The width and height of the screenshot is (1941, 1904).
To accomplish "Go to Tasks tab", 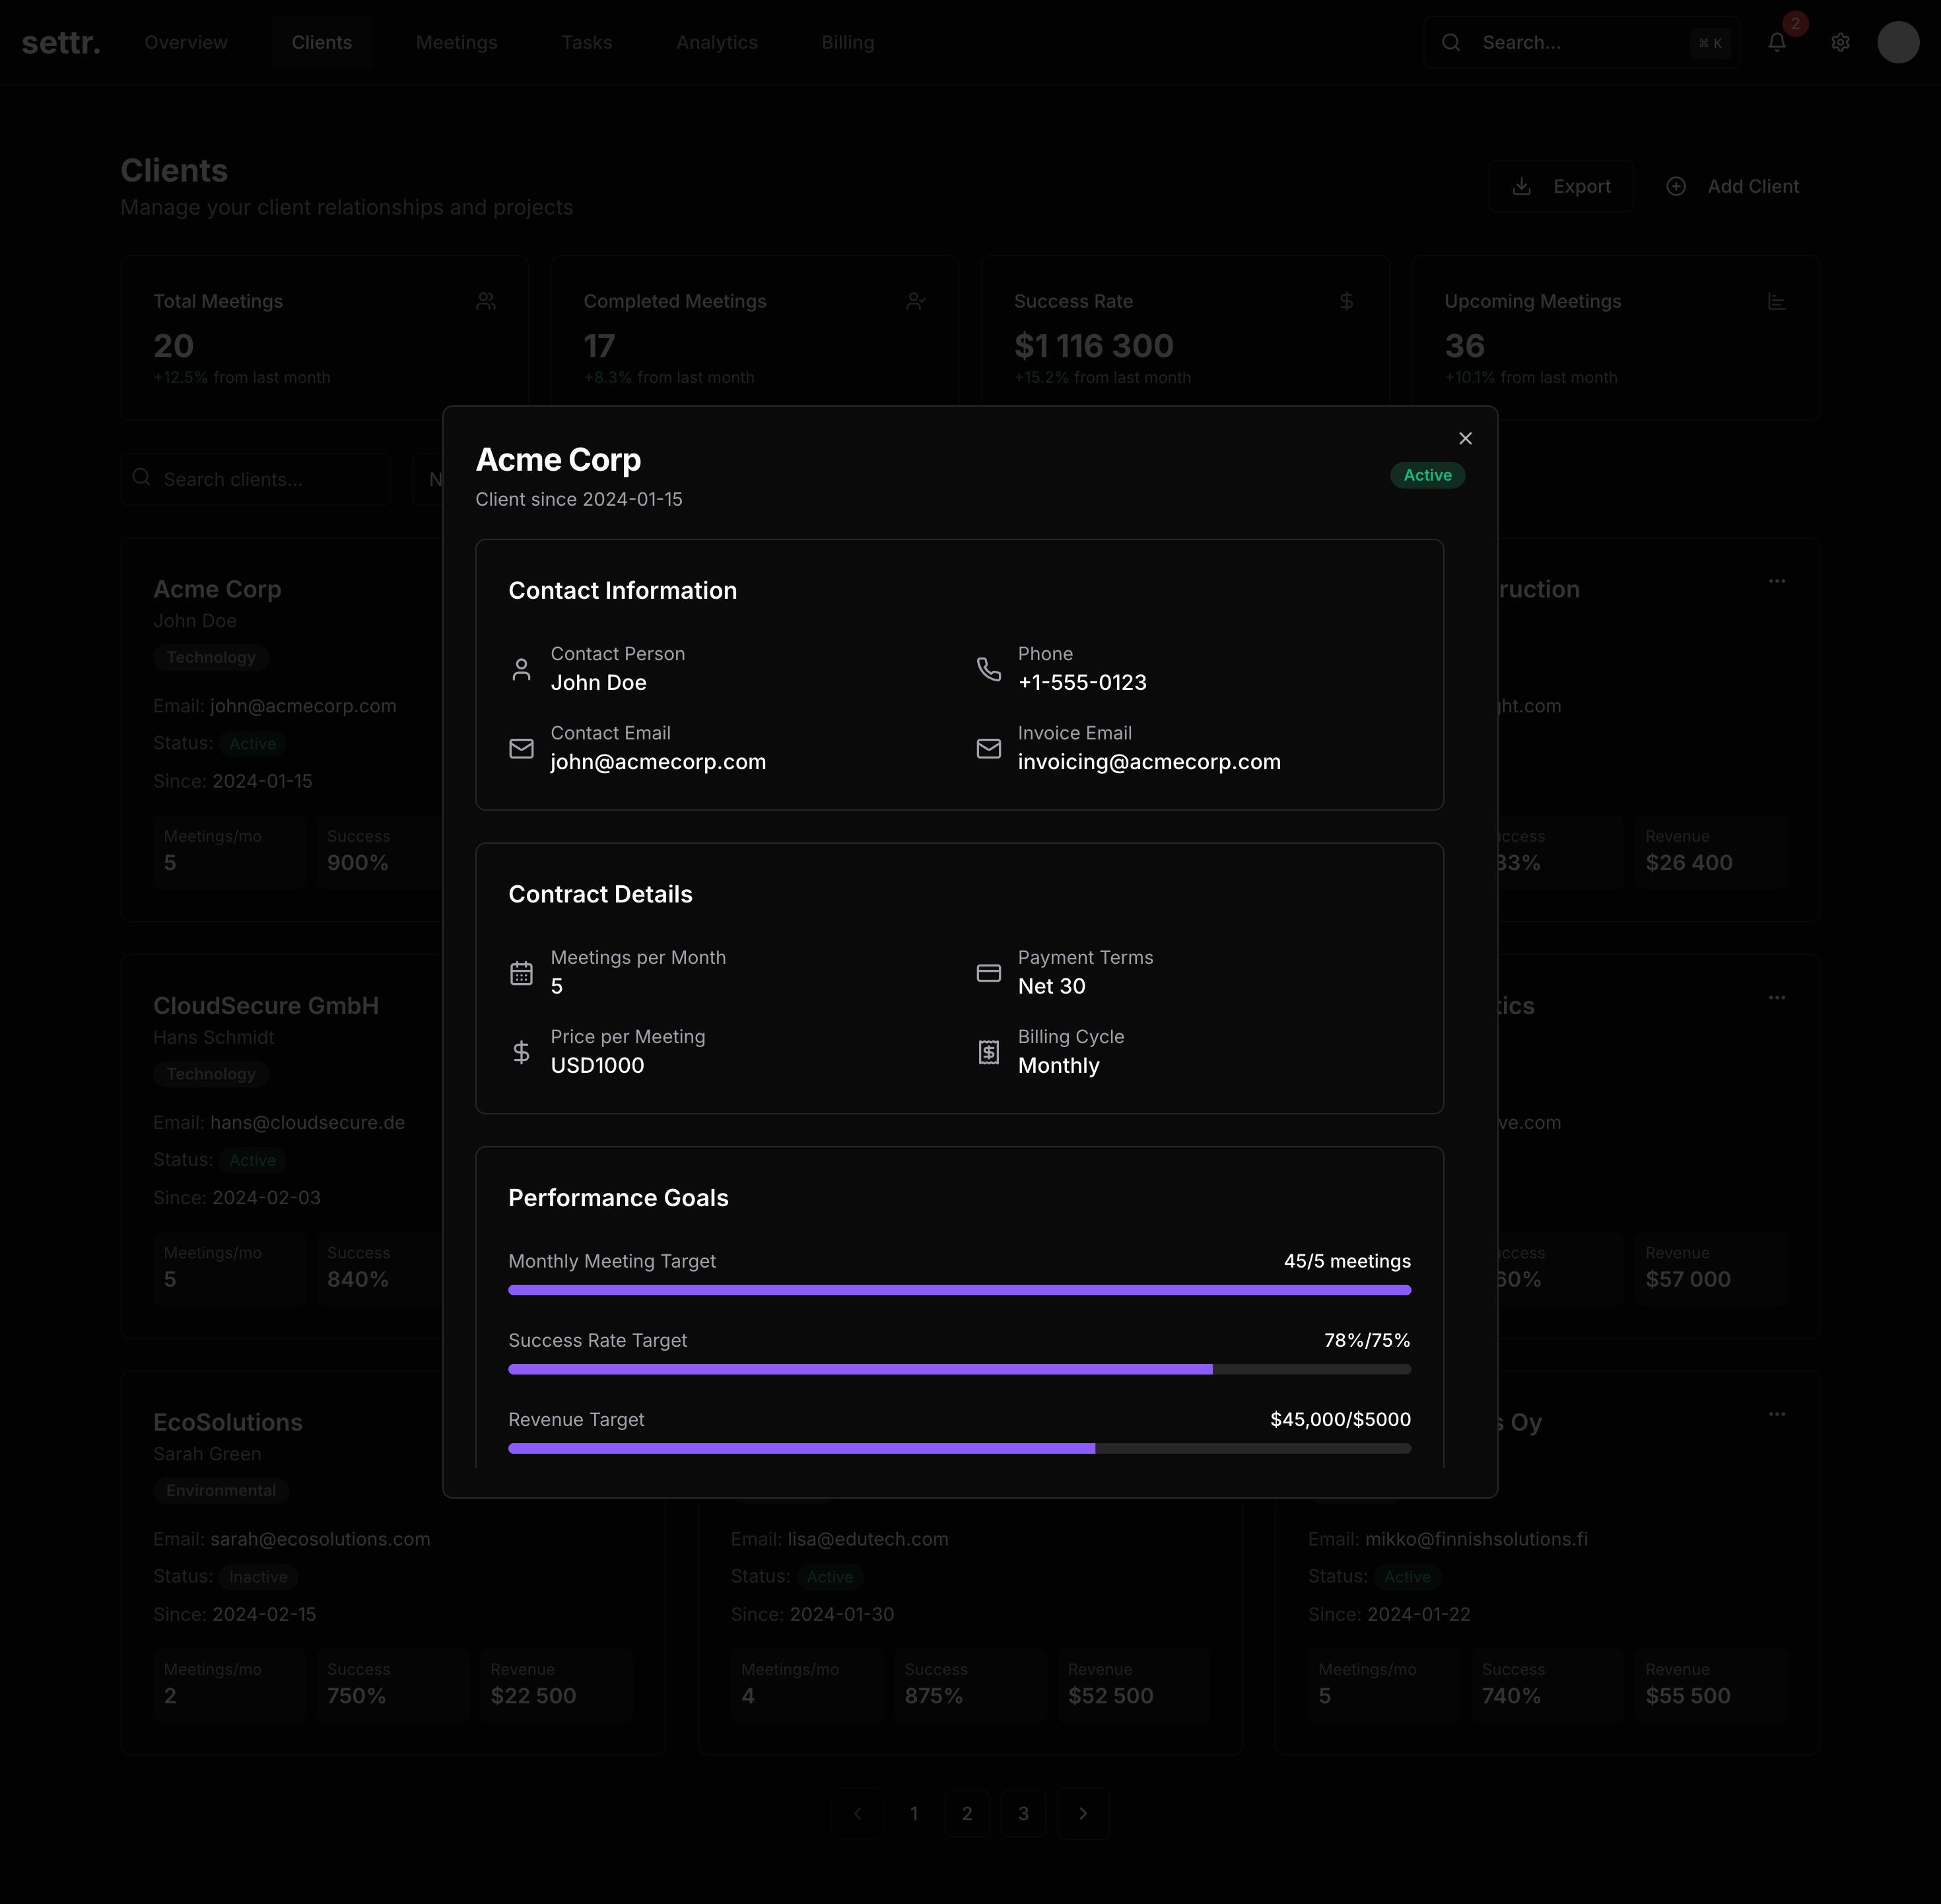I will [x=587, y=42].
